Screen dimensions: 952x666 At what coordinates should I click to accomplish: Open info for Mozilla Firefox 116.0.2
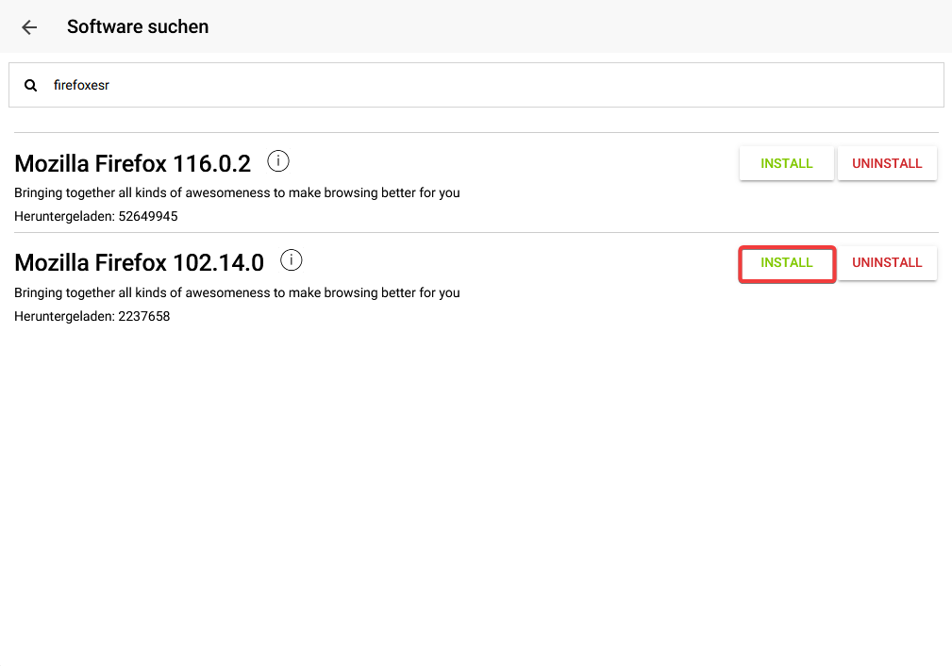point(278,161)
